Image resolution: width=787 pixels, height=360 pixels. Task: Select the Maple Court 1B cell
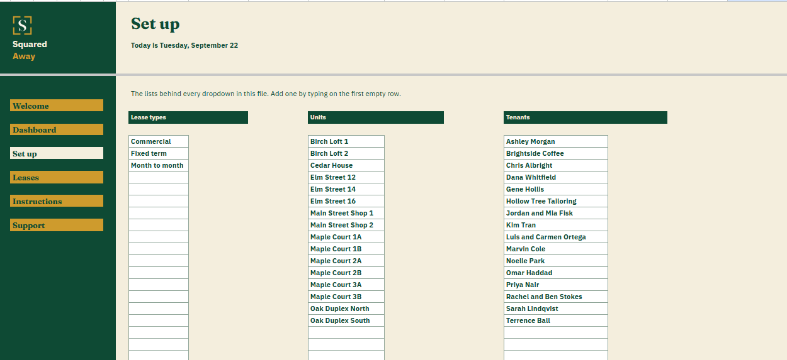coord(346,249)
